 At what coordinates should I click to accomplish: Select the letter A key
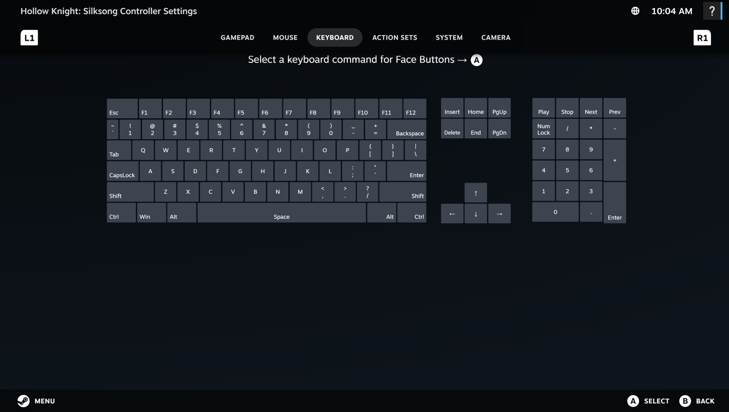[x=150, y=171]
